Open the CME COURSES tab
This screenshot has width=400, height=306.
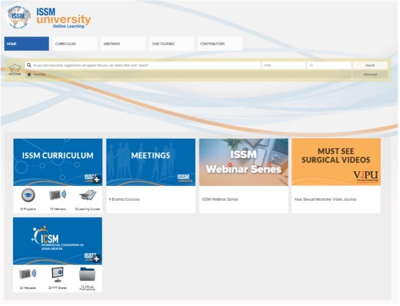171,44
